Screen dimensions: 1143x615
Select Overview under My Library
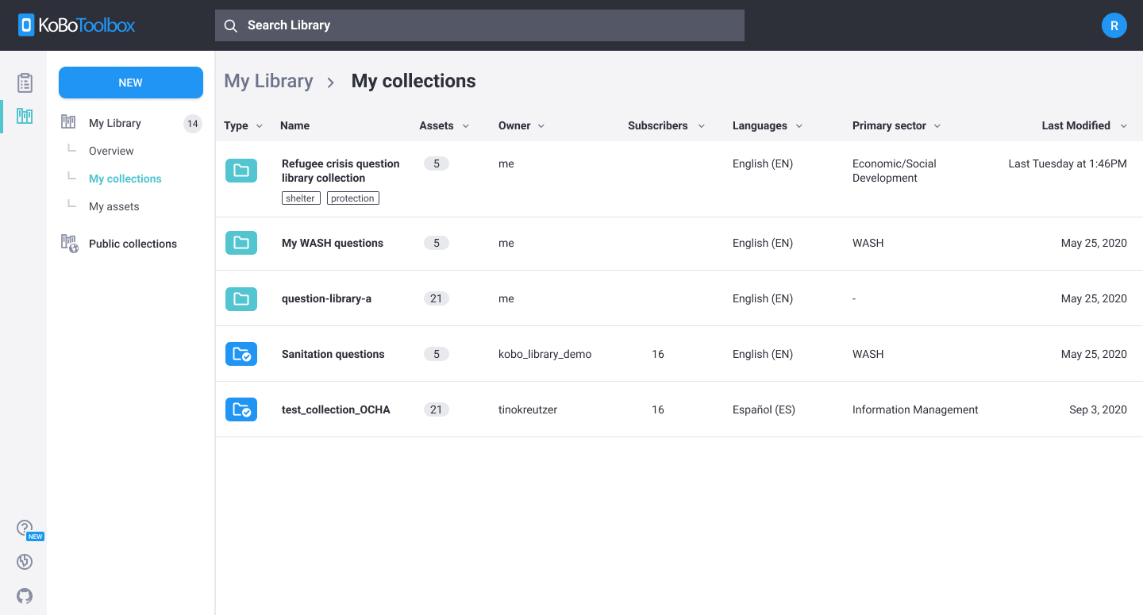click(x=111, y=151)
